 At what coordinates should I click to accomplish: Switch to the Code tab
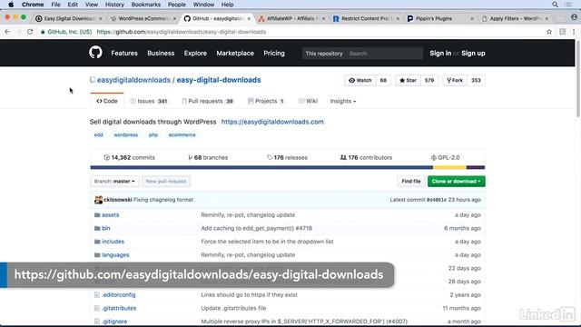coord(107,101)
